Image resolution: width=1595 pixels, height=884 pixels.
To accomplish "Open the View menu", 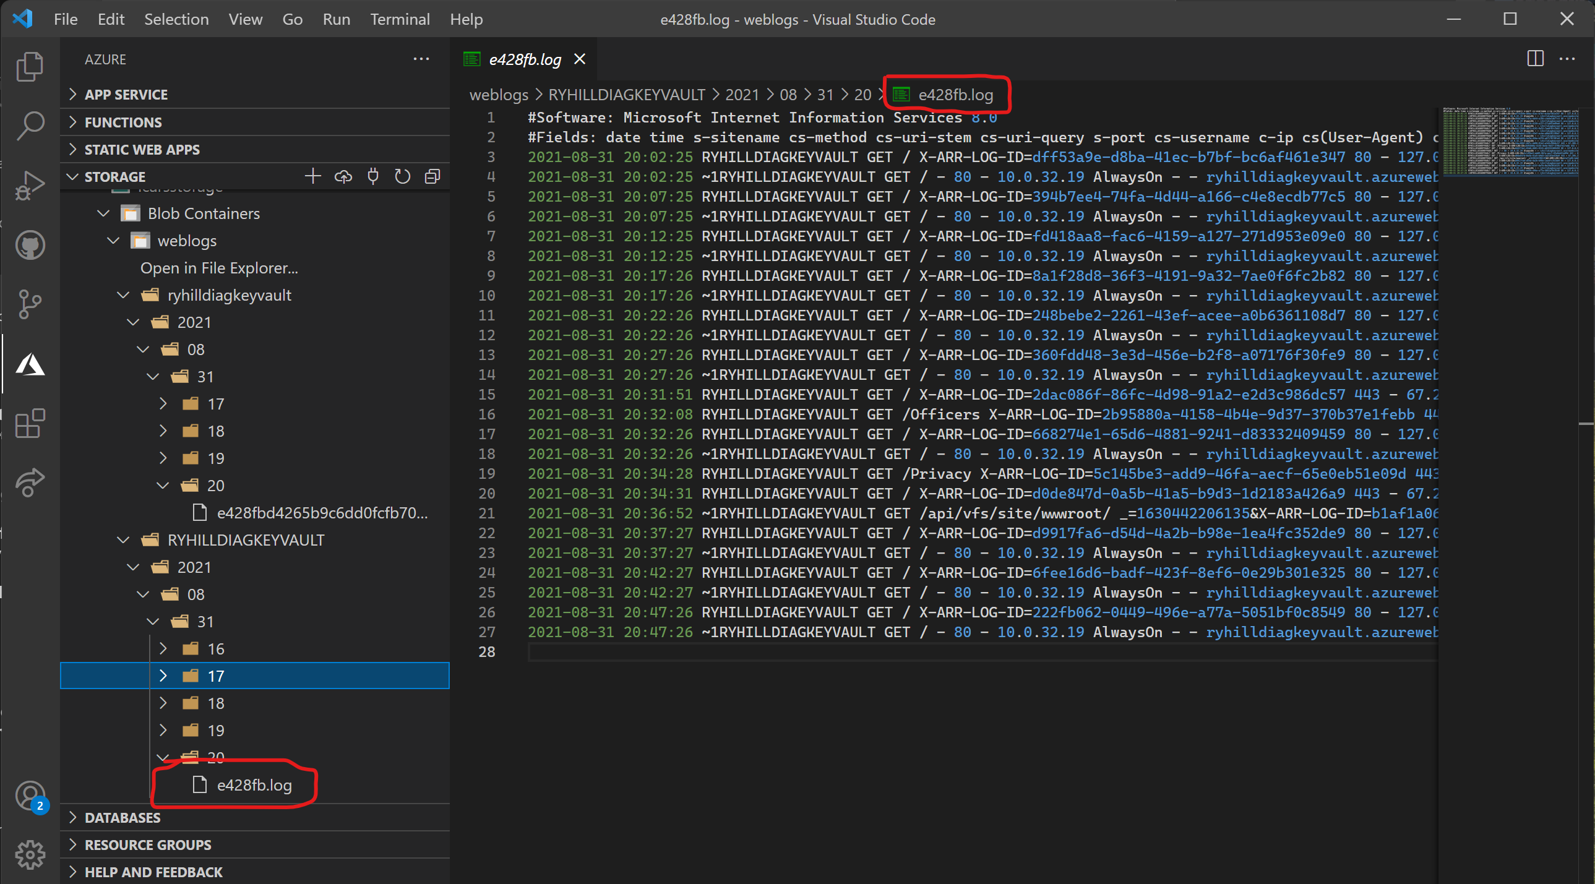I will (x=245, y=19).
